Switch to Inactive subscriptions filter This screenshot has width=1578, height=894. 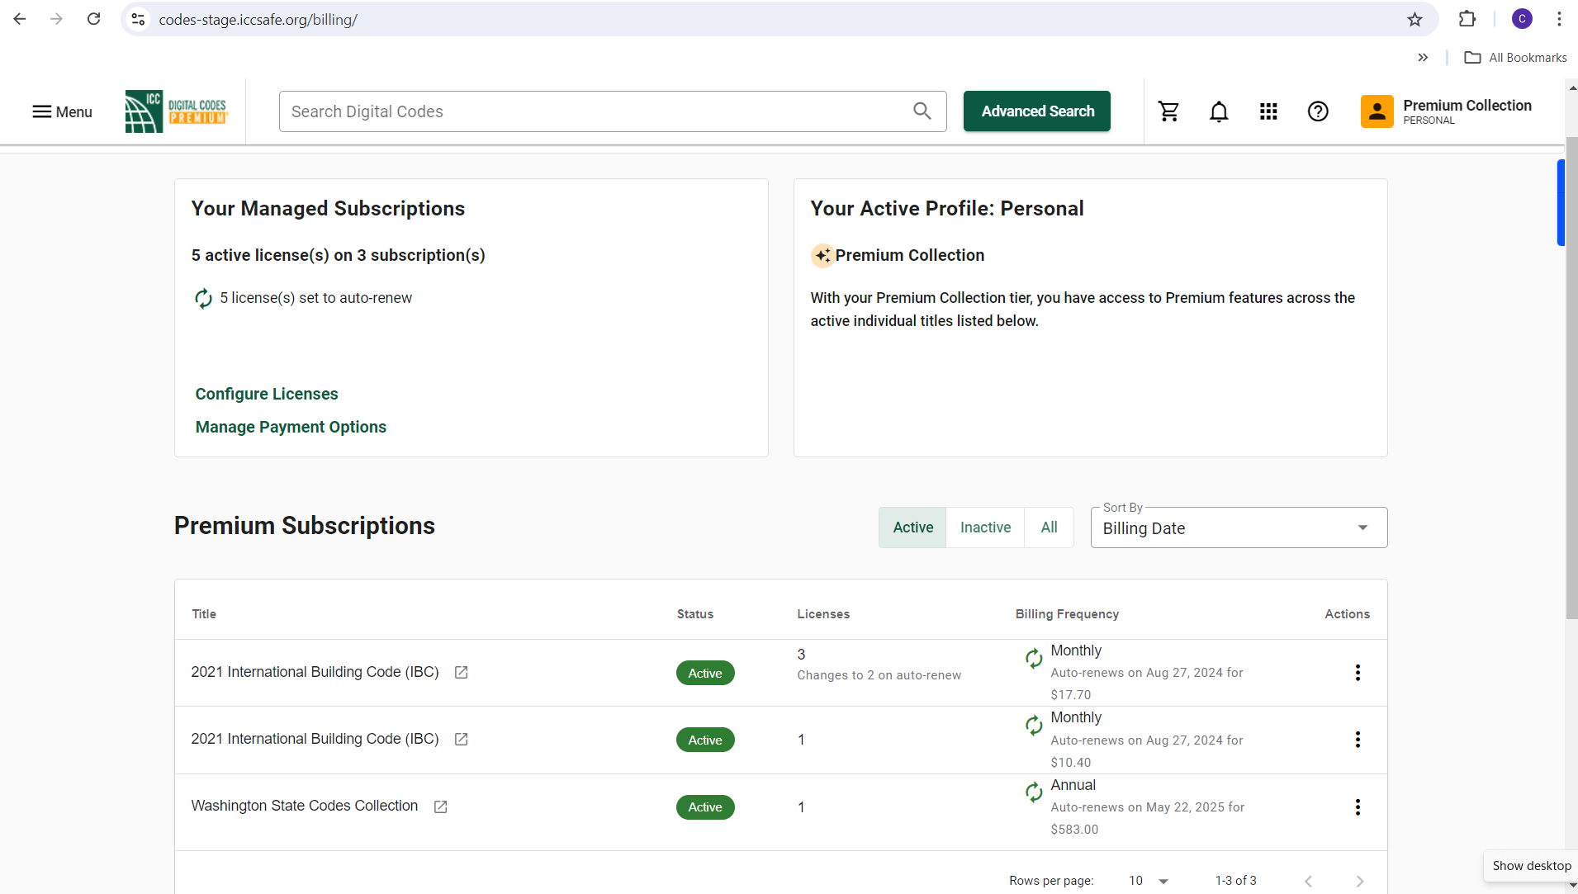(x=985, y=527)
